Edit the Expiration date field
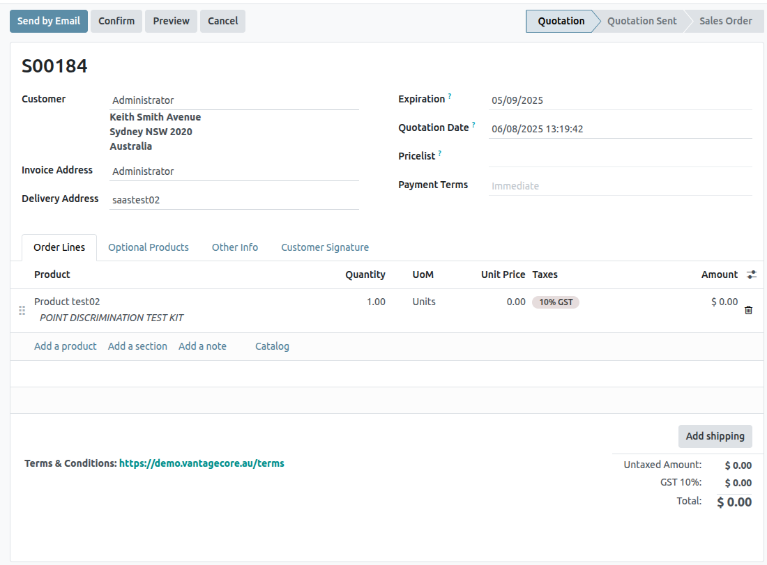The height and width of the screenshot is (565, 767). (619, 100)
